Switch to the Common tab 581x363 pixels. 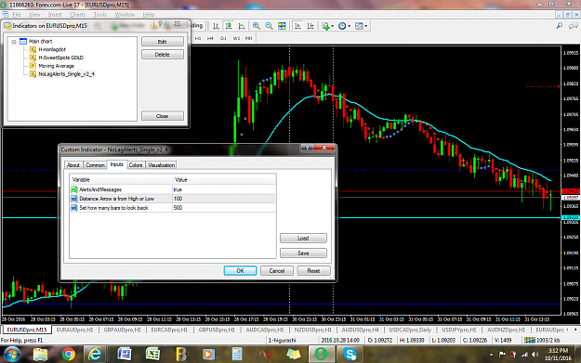tap(95, 165)
